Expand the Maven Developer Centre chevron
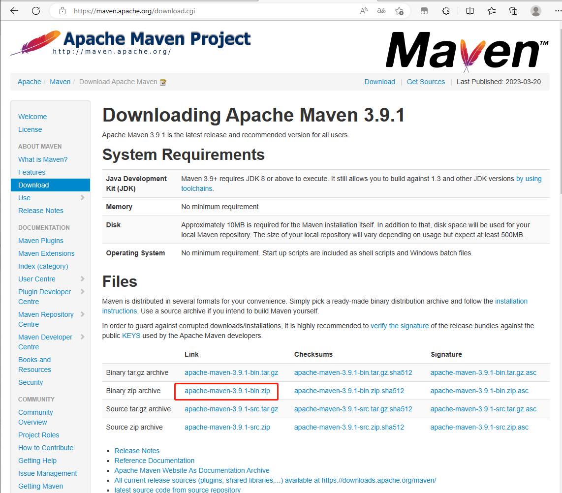 (83, 337)
